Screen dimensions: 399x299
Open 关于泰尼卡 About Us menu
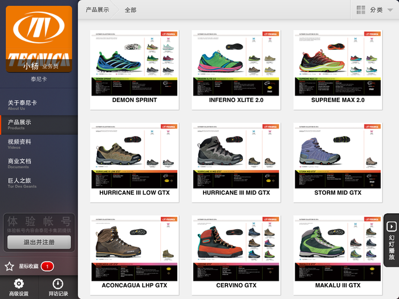click(39, 105)
